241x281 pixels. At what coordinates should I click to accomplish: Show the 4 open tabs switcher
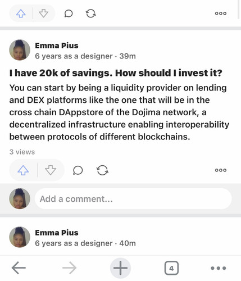click(x=171, y=268)
